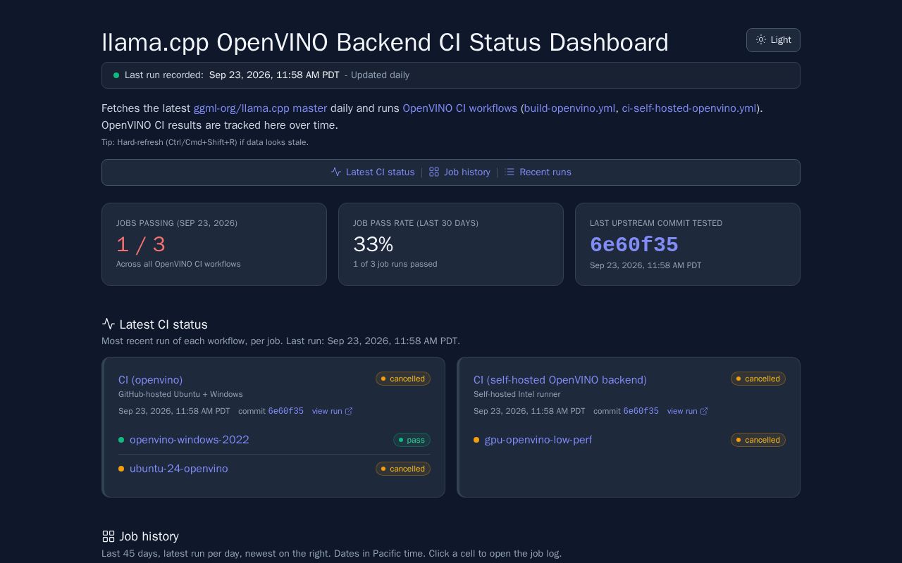Open commit 6e60f35 in the self-hosted card
The width and height of the screenshot is (902, 563).
click(641, 411)
